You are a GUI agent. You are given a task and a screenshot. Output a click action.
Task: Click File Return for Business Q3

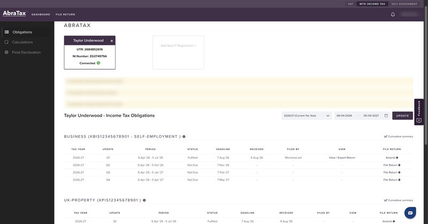pyautogui.click(x=392, y=173)
